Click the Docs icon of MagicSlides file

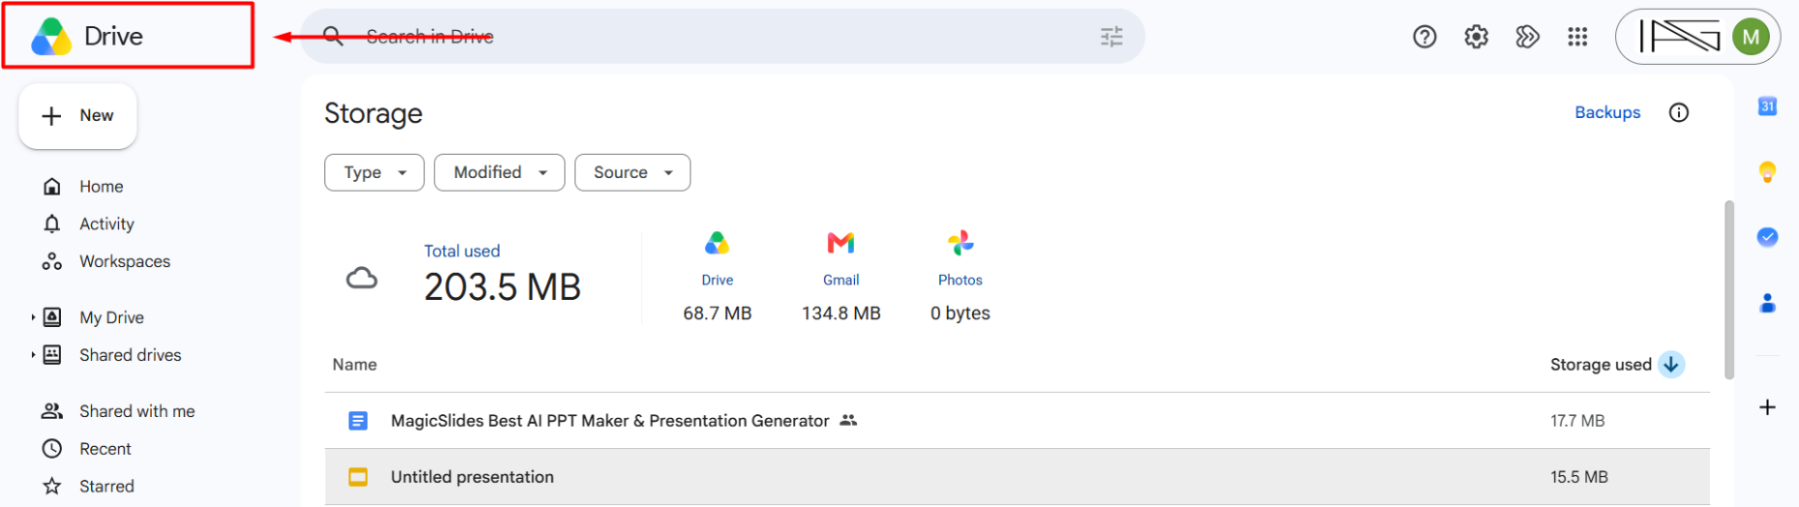(358, 421)
